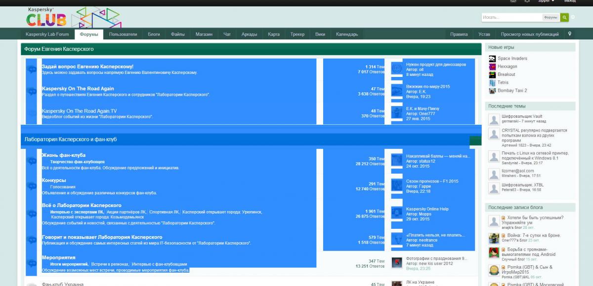
Task: Click "Просмотр новых публикаций" link
Action: [530, 35]
